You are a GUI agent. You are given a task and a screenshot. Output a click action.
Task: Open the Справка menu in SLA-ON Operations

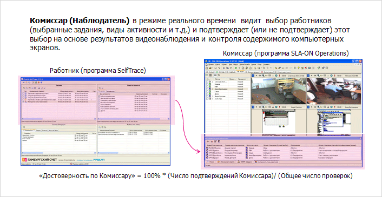tap(266, 65)
